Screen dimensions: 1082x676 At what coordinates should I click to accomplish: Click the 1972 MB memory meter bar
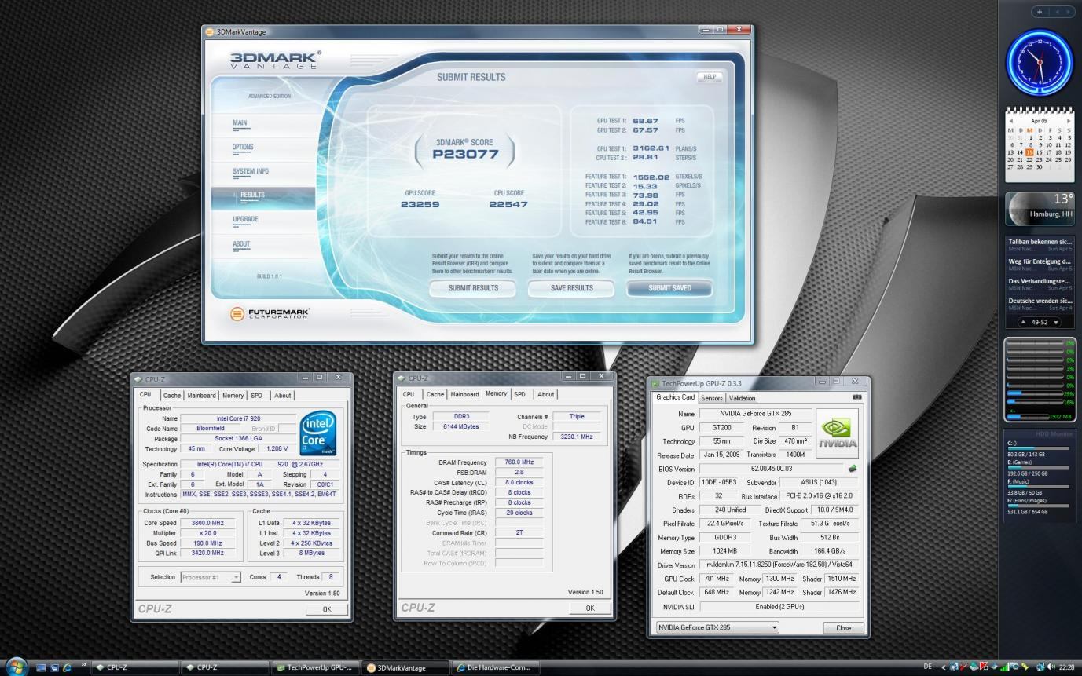(1028, 417)
